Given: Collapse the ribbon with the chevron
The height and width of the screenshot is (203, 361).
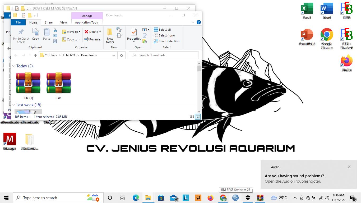Looking at the screenshot, I should point(193,22).
